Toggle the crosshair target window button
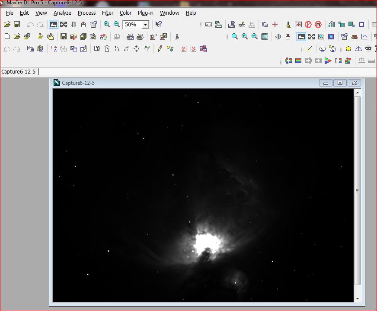377x311 pixels. point(64,25)
